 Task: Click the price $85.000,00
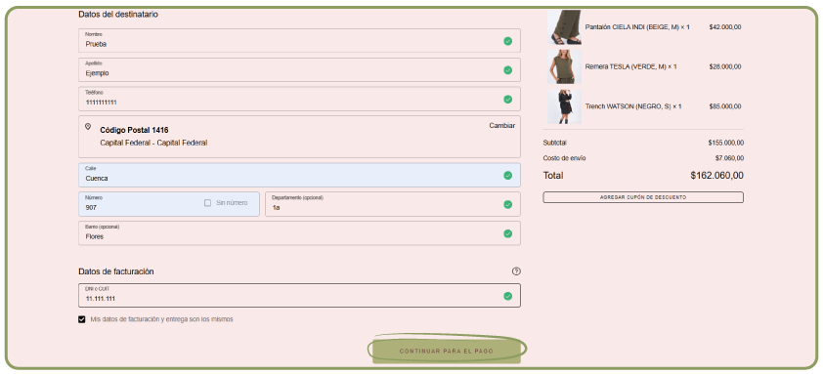point(725,107)
